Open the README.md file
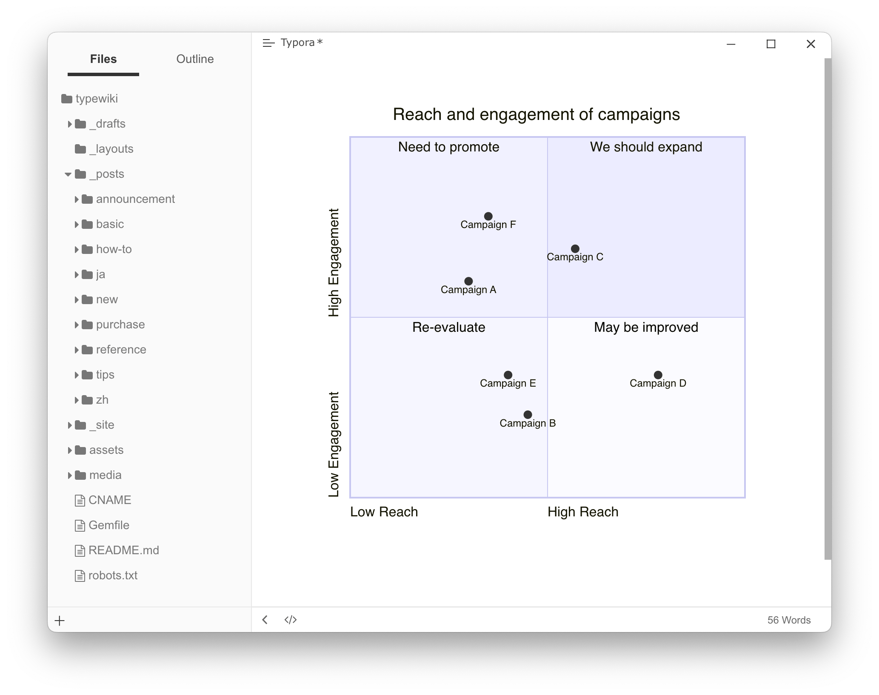The image size is (879, 695). coord(123,550)
